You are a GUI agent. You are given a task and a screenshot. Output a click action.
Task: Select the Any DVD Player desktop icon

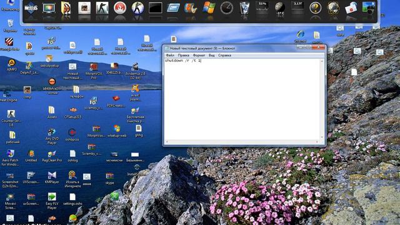click(52, 136)
